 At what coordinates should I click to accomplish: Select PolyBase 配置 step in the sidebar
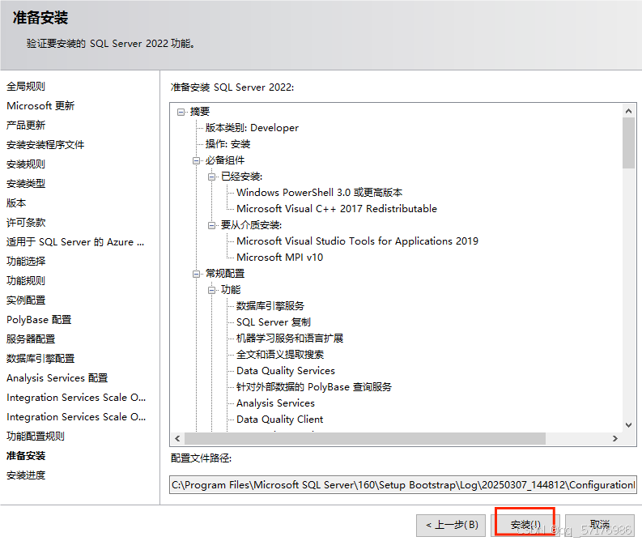[39, 320]
